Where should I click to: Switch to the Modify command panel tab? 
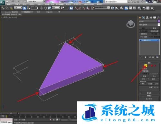[x=144, y=17]
